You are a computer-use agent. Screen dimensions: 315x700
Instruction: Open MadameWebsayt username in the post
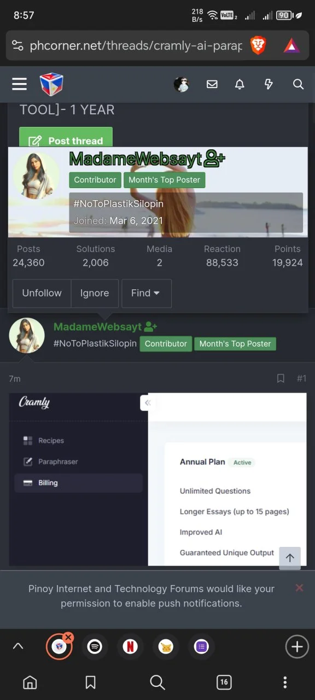tap(97, 327)
